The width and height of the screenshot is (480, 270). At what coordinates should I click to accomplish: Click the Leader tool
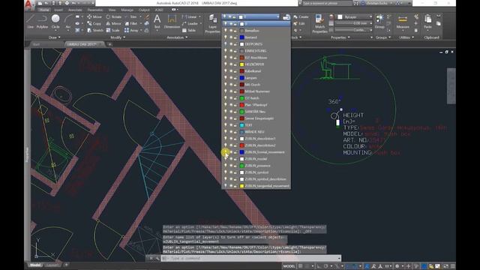pyautogui.click(x=190, y=23)
